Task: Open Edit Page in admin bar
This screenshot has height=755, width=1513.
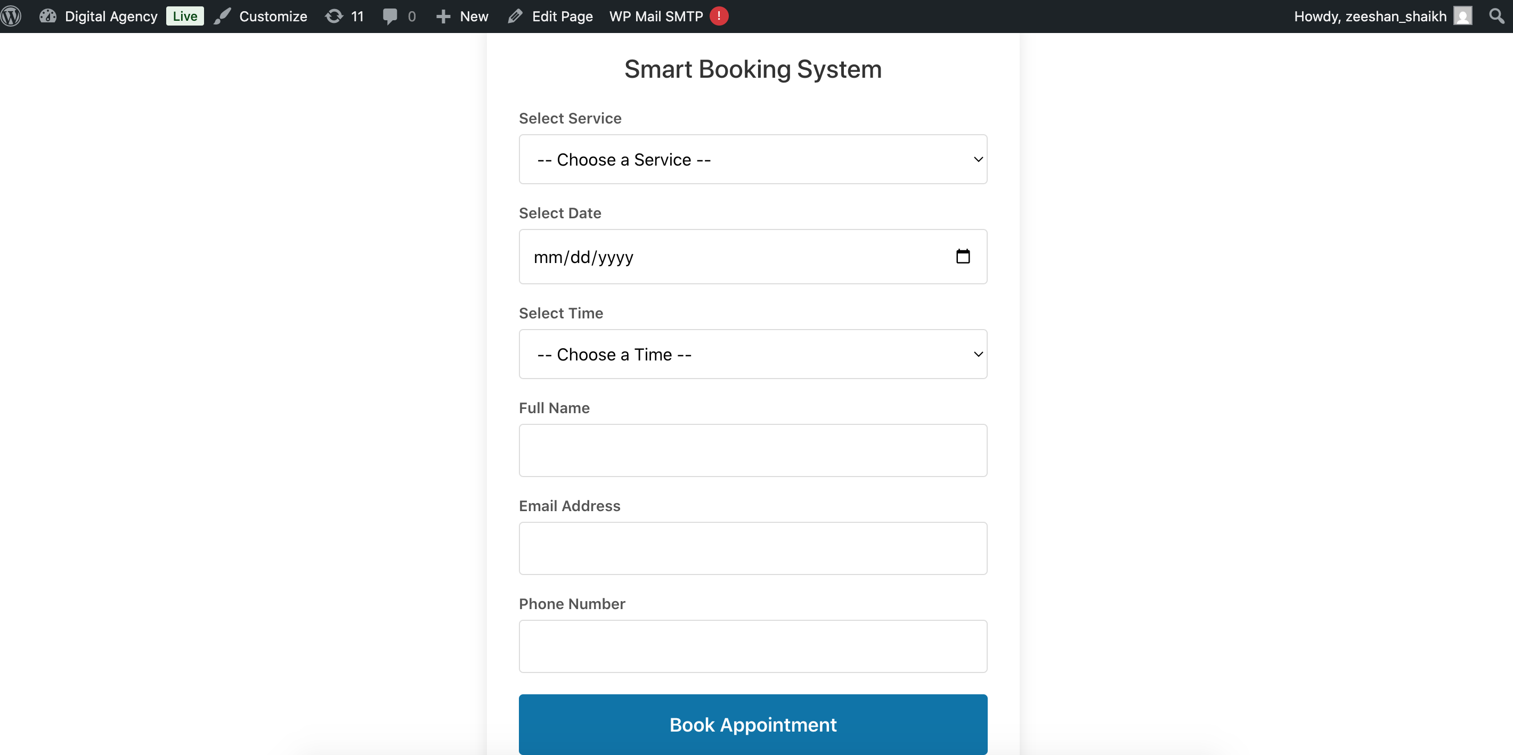Action: pos(562,16)
